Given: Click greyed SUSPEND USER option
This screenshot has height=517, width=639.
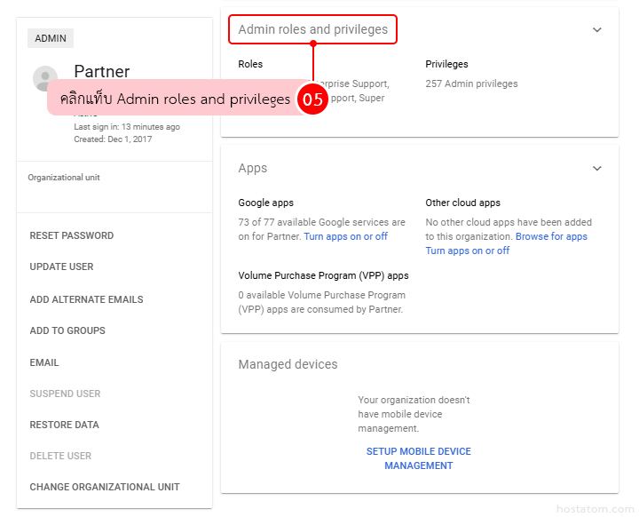Looking at the screenshot, I should tap(65, 394).
